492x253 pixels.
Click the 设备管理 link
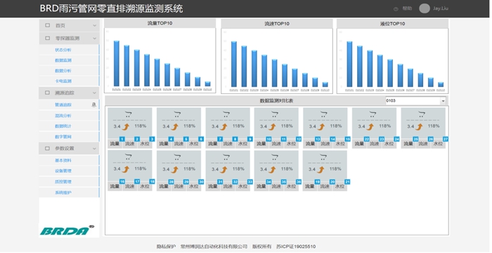point(63,171)
